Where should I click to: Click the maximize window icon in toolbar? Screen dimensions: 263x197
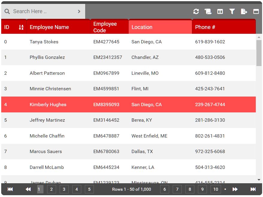pos(256,11)
